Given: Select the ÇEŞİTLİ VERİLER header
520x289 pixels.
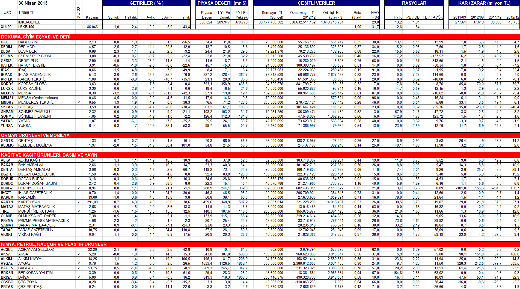Looking at the screenshot, I should coord(316,3).
